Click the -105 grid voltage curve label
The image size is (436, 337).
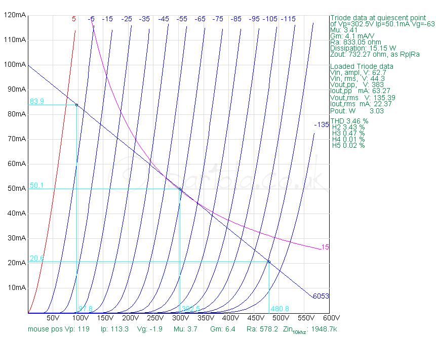coord(270,19)
